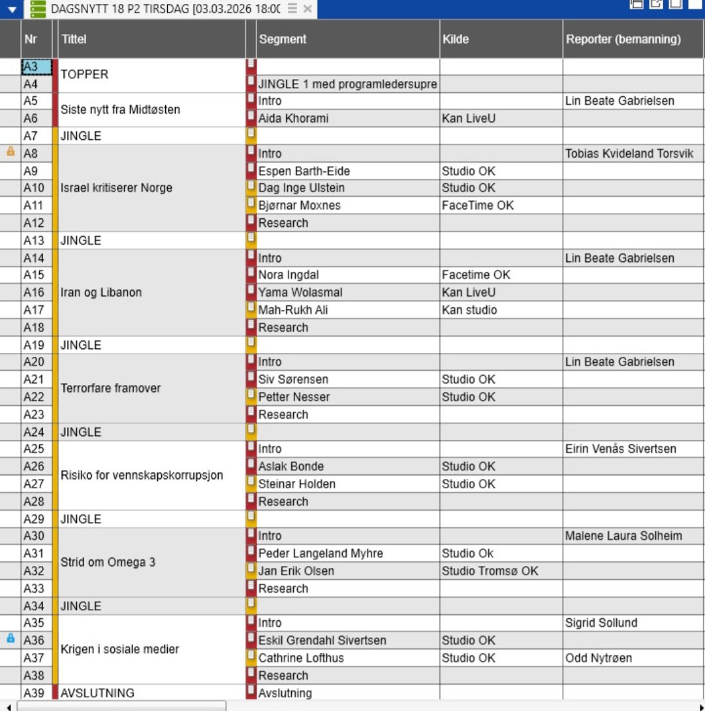
Task: Select the TOPPER title cell
Action: (151, 75)
